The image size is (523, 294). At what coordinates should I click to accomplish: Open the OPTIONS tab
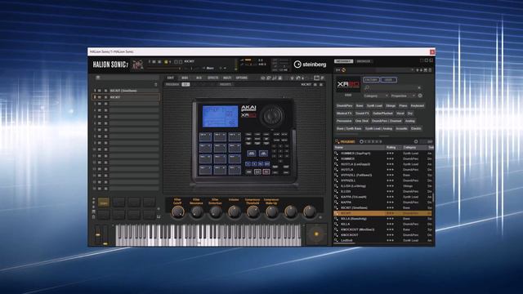[242, 78]
